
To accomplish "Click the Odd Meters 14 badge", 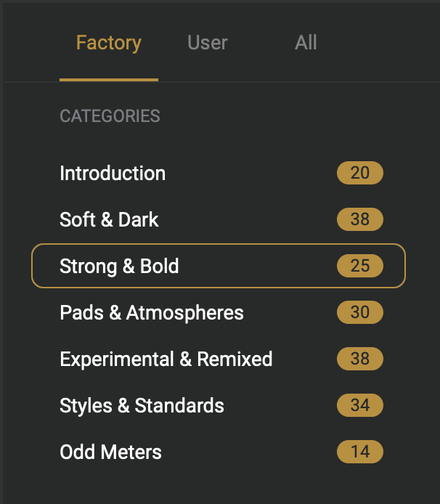I will [x=359, y=452].
